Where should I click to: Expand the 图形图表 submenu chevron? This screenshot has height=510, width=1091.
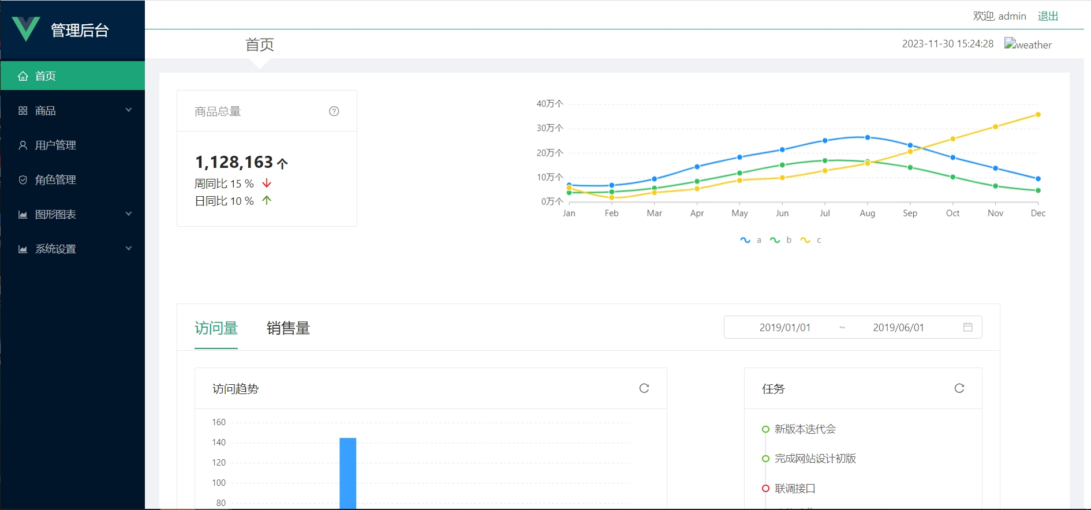[x=129, y=214]
